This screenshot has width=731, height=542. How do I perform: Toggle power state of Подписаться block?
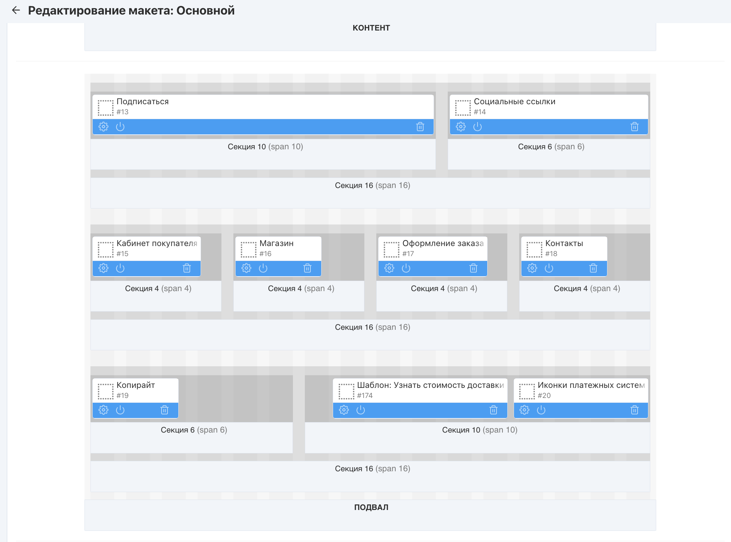(x=120, y=127)
